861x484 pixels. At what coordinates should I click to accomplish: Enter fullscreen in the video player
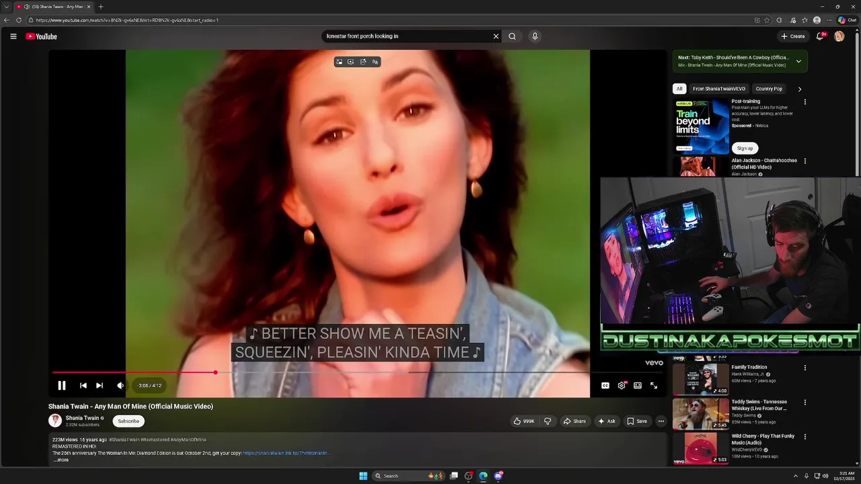pyautogui.click(x=654, y=385)
